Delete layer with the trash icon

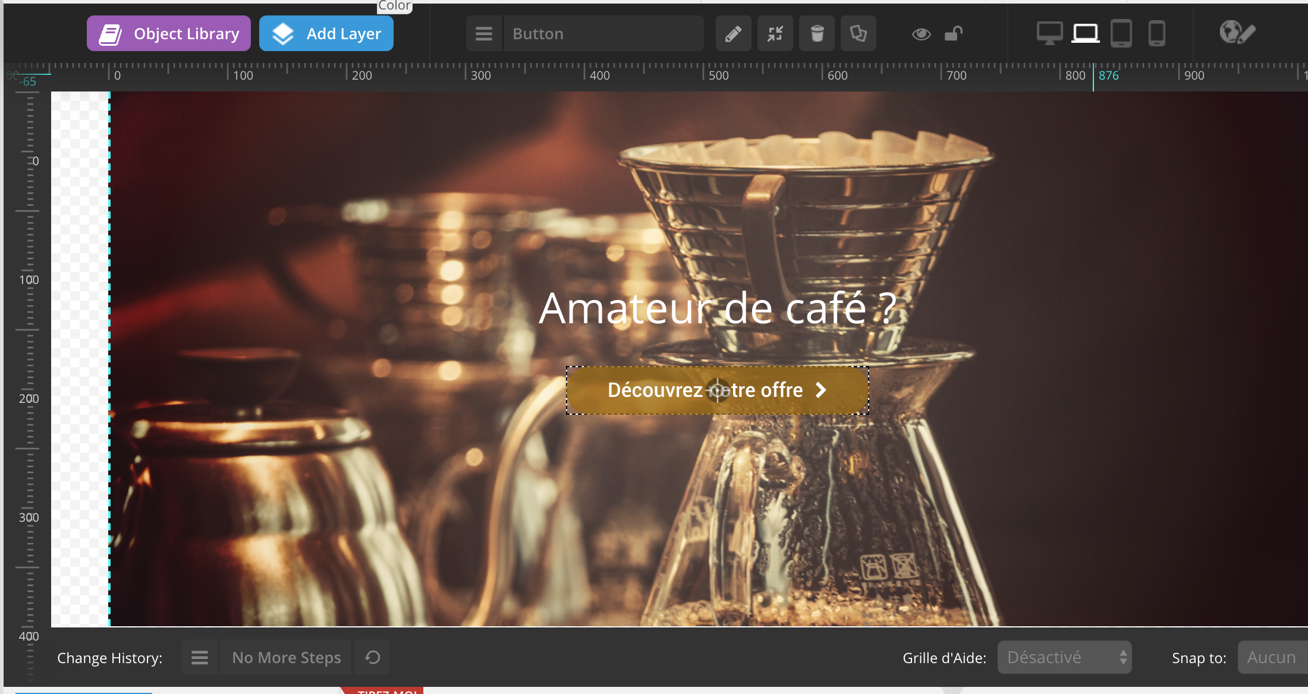[817, 34]
